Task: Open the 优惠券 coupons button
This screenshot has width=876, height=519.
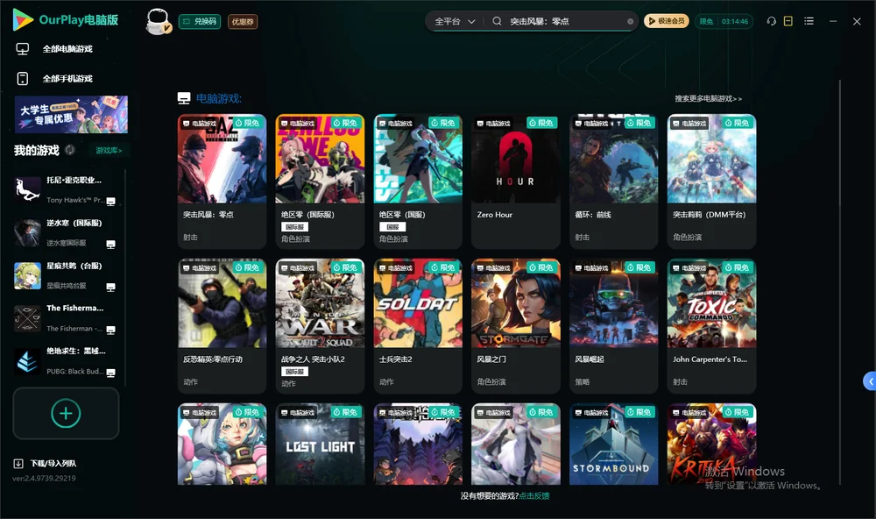Action: click(x=243, y=22)
